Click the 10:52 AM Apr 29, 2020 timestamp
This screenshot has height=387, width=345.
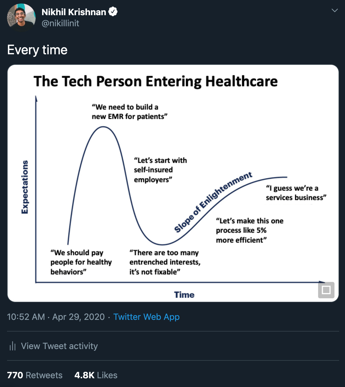tap(56, 317)
